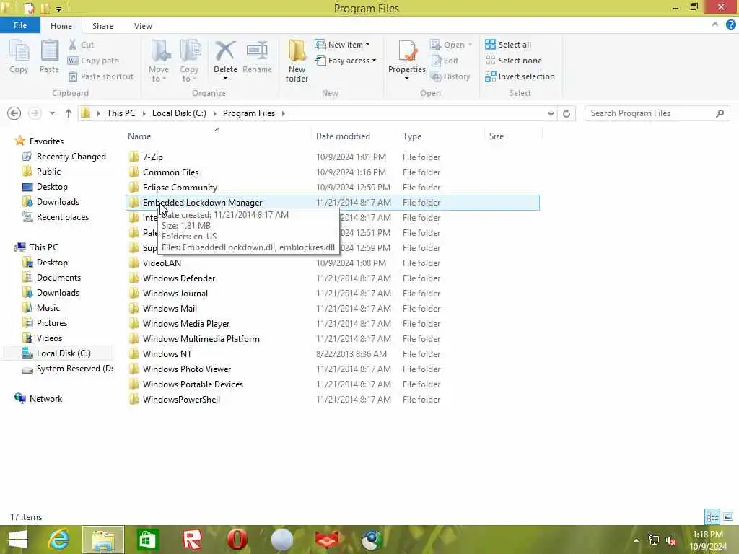Refresh the Program Files folder view
Viewport: 739px width, 554px height.
click(x=567, y=113)
